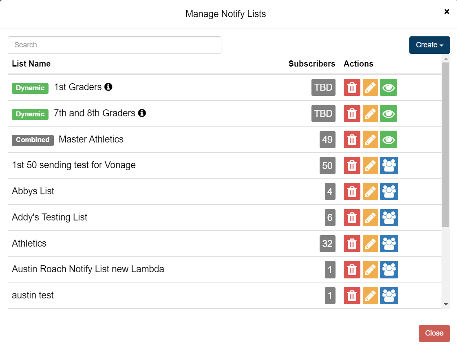The width and height of the screenshot is (457, 347).
Task: Click the scrollbar down arrow
Action: tap(446, 305)
